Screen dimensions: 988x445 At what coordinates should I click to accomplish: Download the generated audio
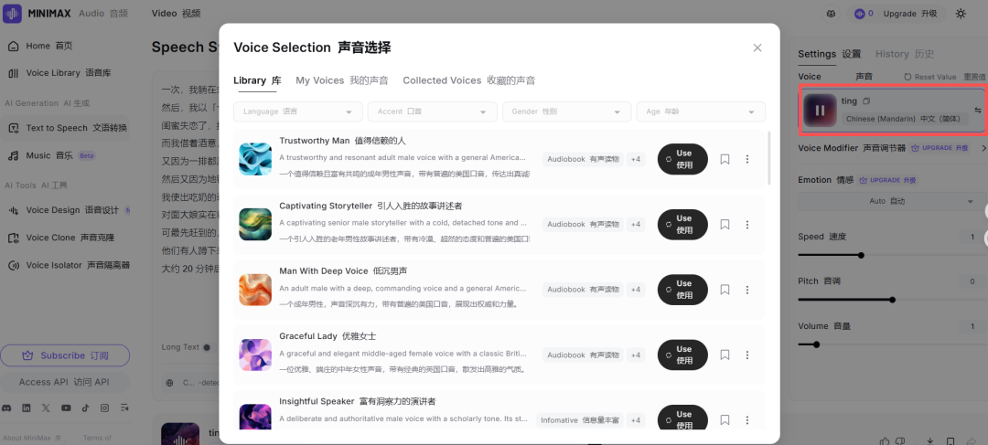[x=929, y=441]
